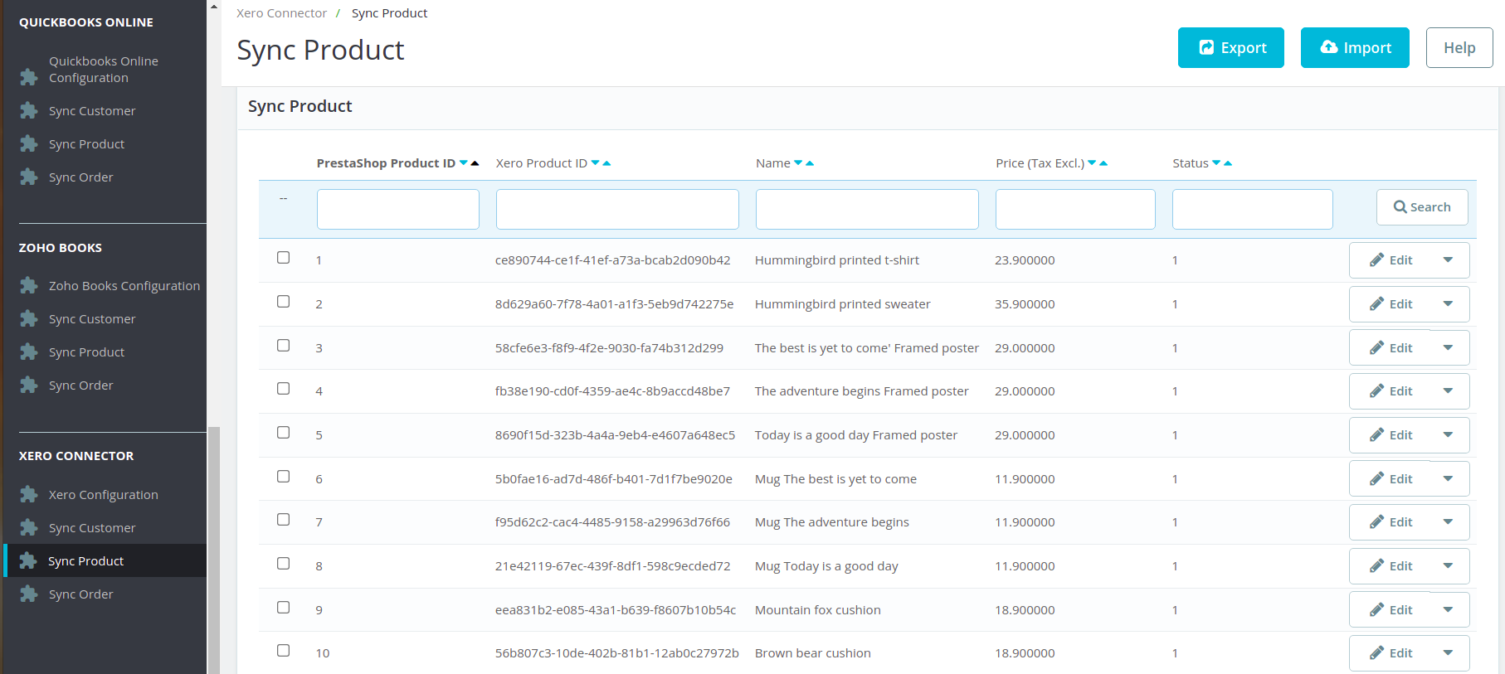Expand Edit dropdown arrow for Hummingbird printed sweater
The width and height of the screenshot is (1505, 674).
point(1448,304)
